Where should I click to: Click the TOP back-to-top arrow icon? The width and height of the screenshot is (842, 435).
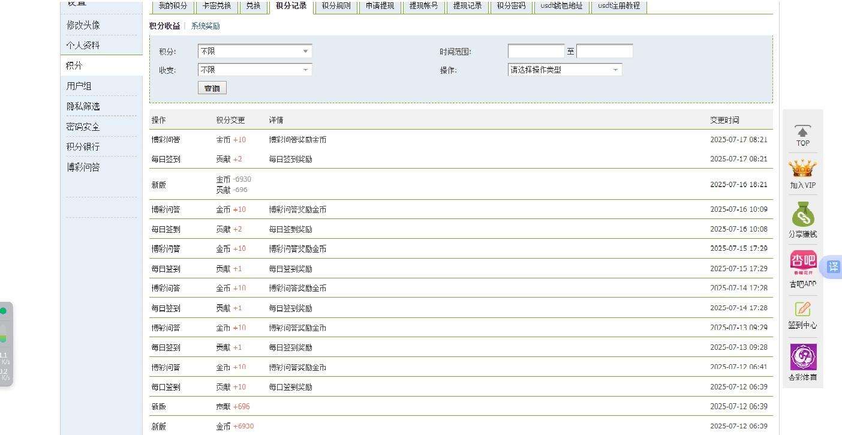(802, 131)
